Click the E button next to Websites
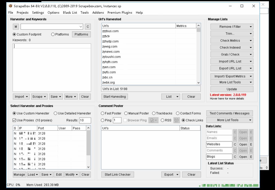This screenshot has width=275, height=190. 251,144
